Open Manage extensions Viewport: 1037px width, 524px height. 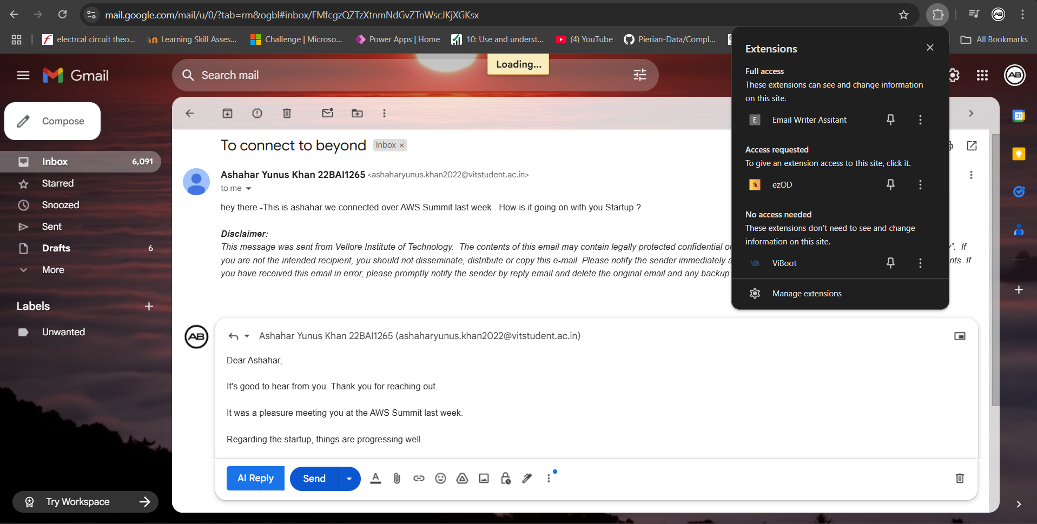(x=807, y=294)
